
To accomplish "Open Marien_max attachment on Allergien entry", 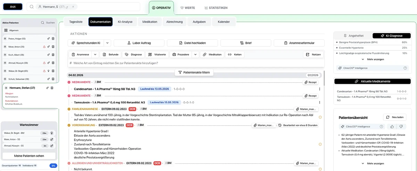I will (306, 163).
